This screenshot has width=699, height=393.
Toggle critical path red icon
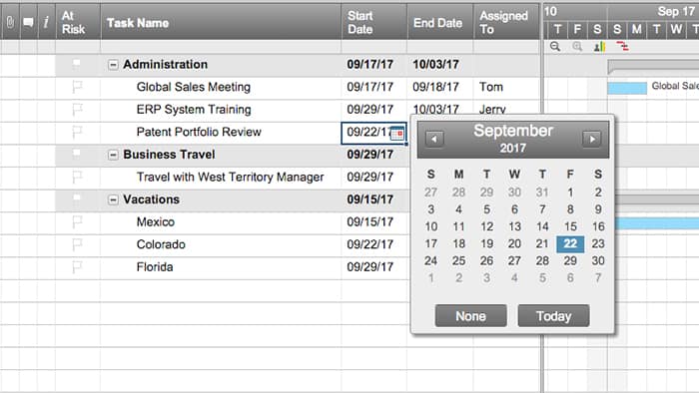(622, 46)
